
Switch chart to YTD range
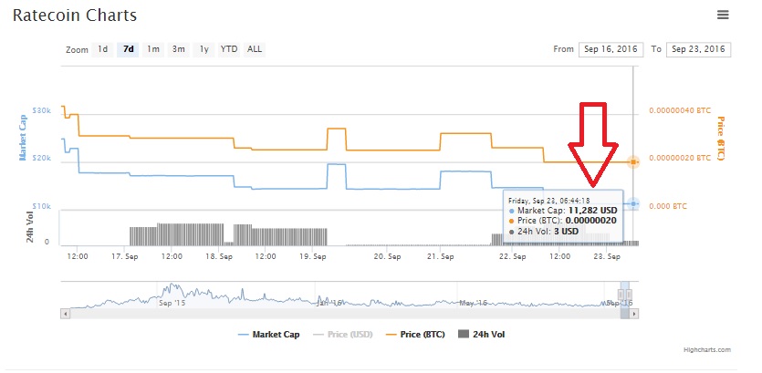click(x=229, y=49)
